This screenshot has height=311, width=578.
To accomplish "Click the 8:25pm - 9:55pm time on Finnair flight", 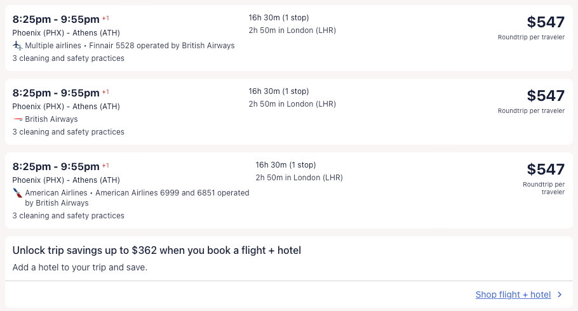I will 56,20.
